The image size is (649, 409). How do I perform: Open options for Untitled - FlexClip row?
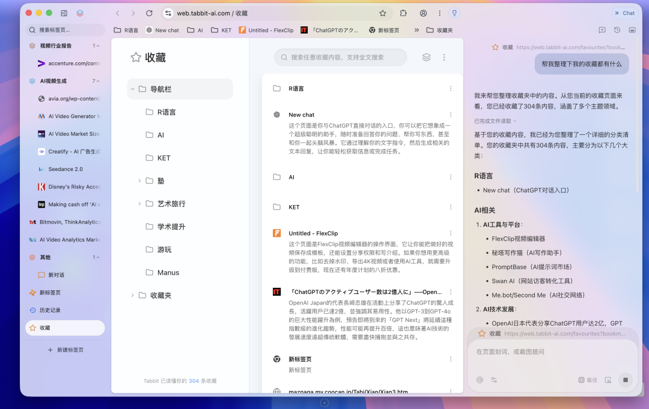pyautogui.click(x=451, y=233)
